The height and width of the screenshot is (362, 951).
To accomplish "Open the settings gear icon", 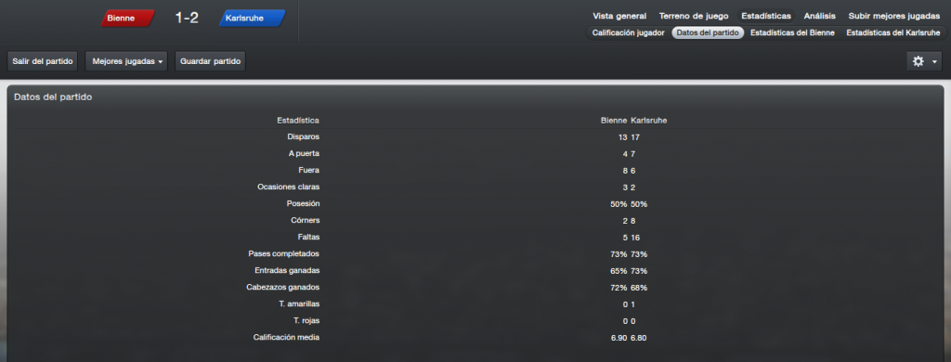I will coord(918,61).
